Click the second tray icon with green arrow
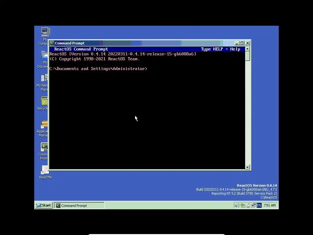Viewport: 313px width, 235px height. 242,205
